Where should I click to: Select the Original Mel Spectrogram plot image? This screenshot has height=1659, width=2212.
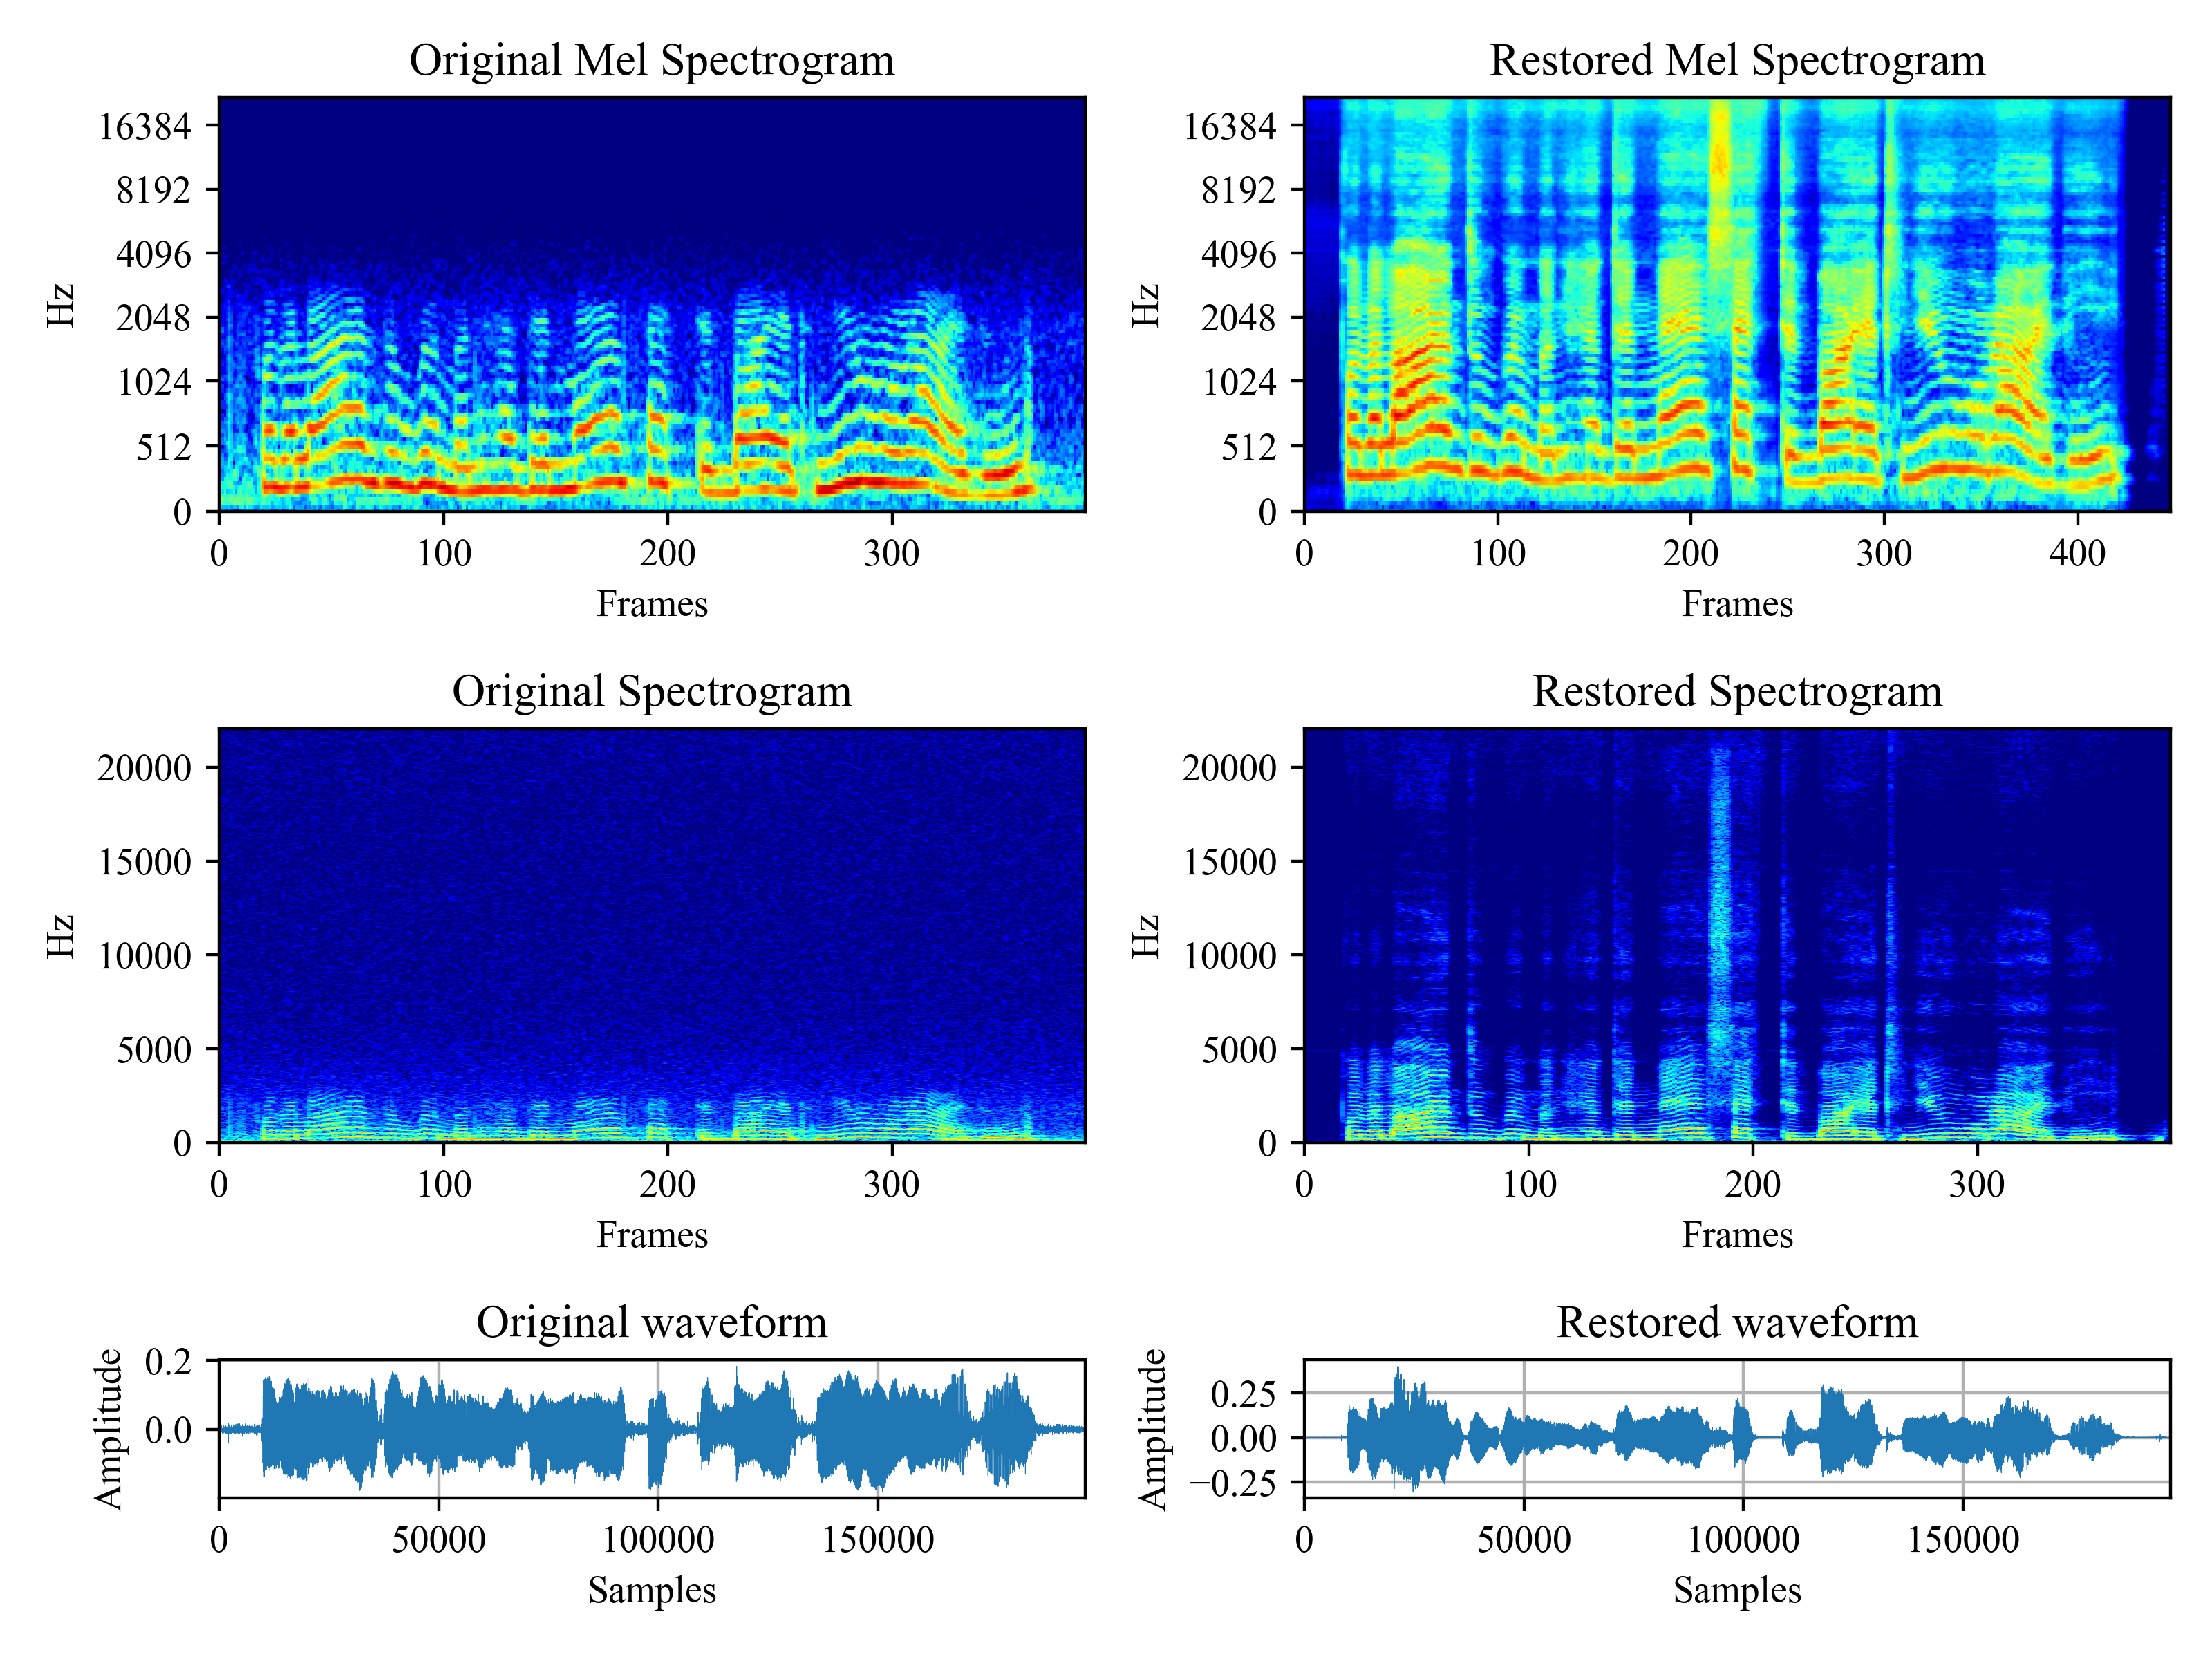pos(651,304)
